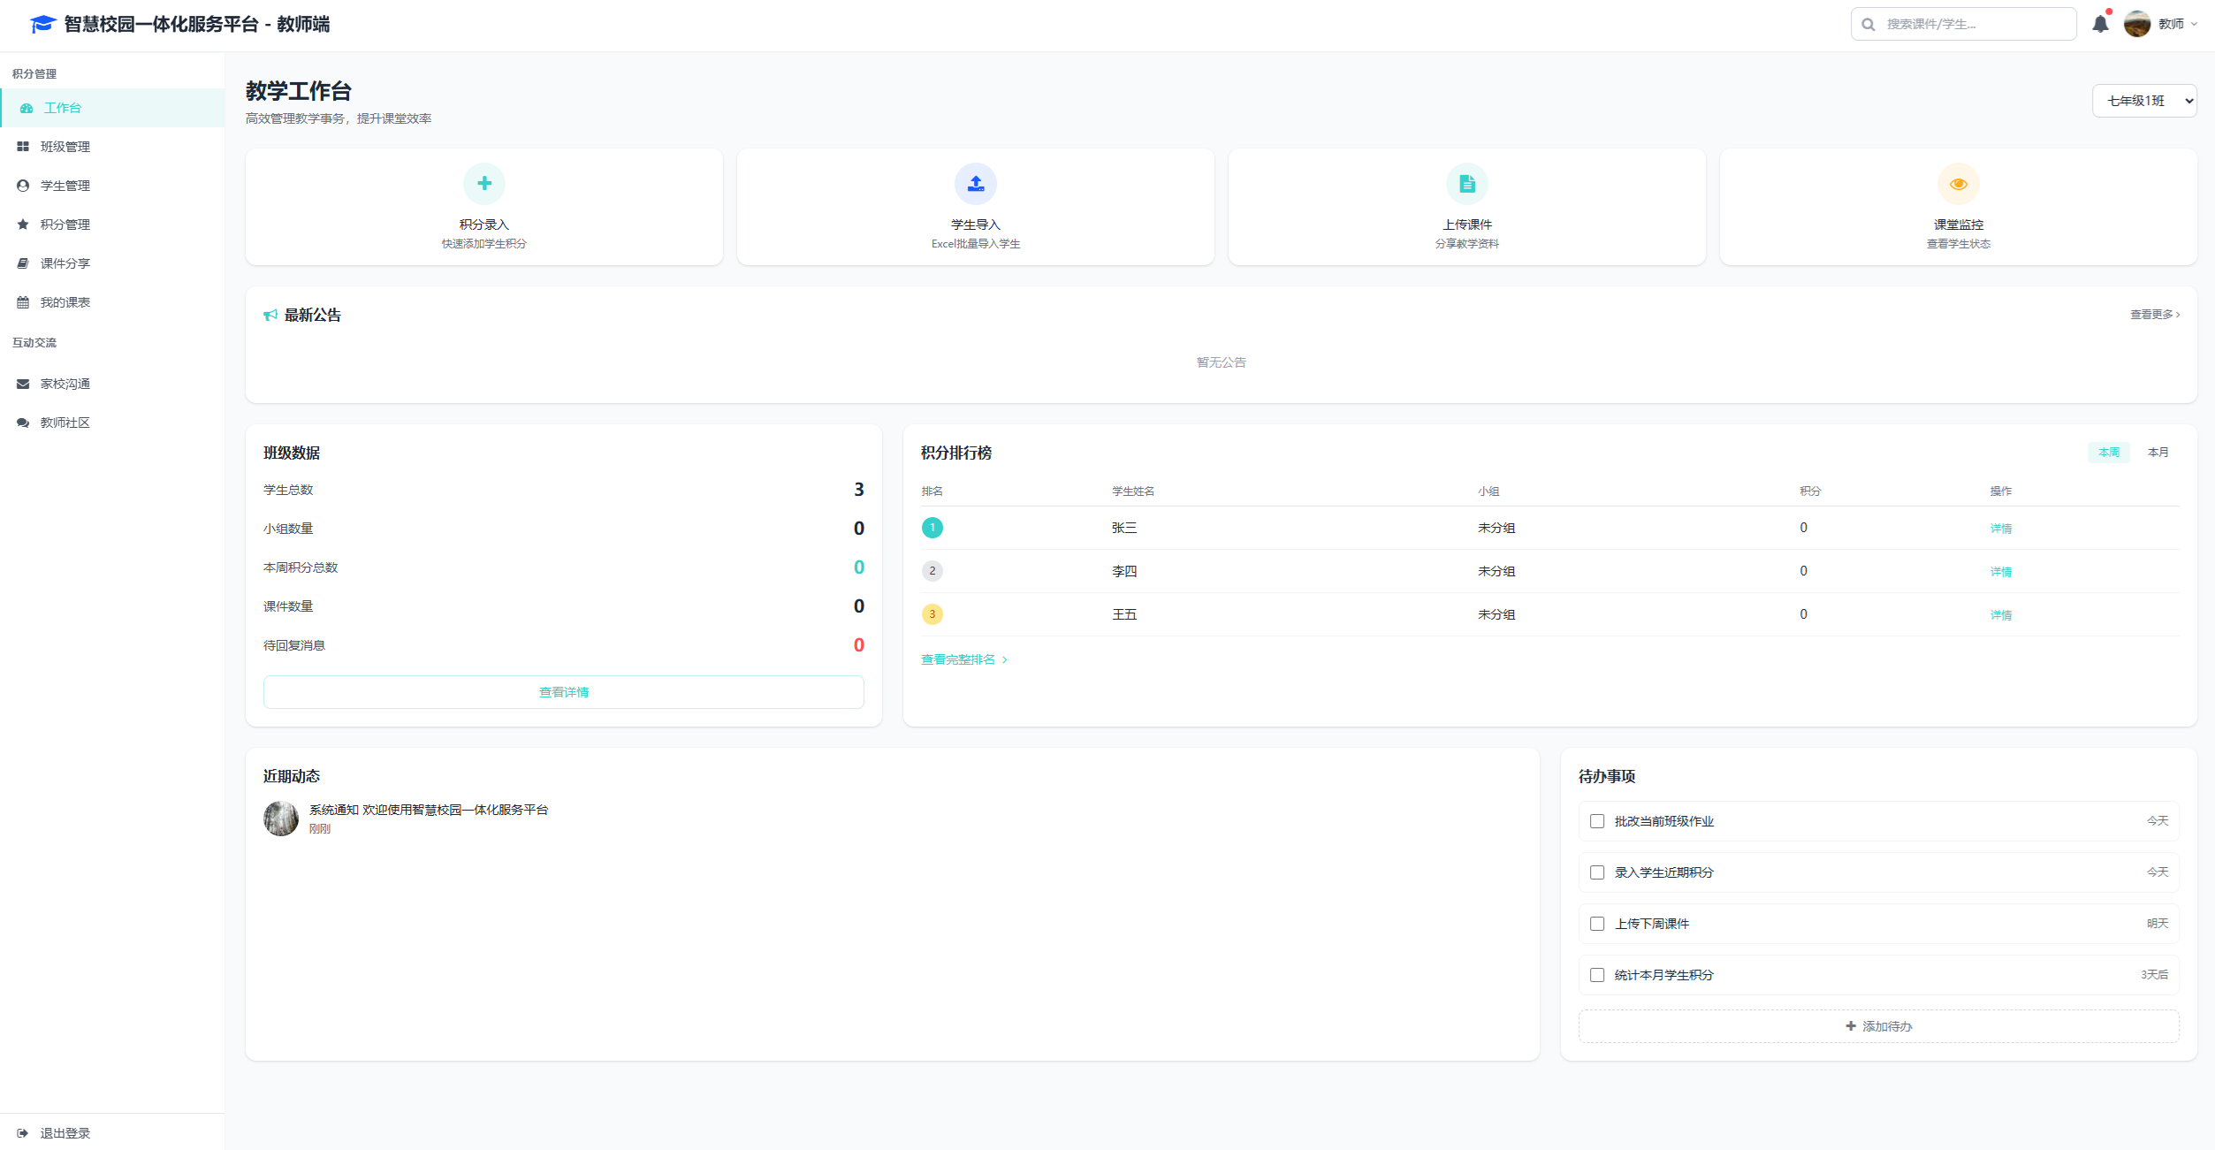The height and width of the screenshot is (1150, 2215).
Task: Click the 添加待办 button
Action: click(1878, 1026)
